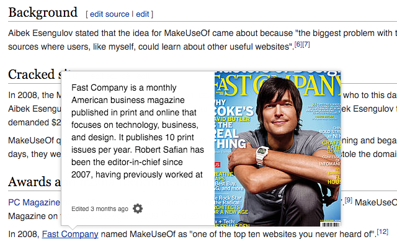Open the 'edit source' link beside Background
Viewport: 397px width, 247px height.
(109, 14)
